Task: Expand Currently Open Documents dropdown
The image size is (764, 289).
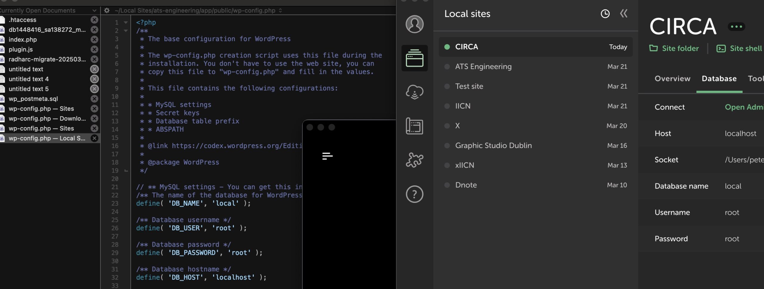Action: pyautogui.click(x=94, y=10)
